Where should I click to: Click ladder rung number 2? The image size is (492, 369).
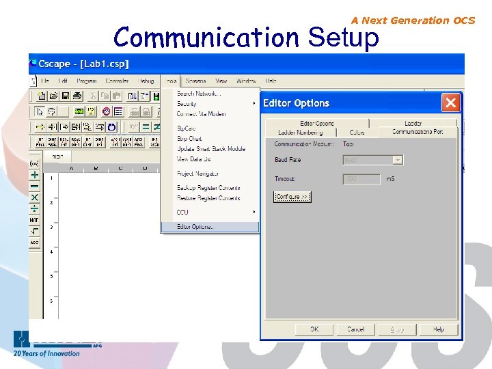pyautogui.click(x=51, y=203)
